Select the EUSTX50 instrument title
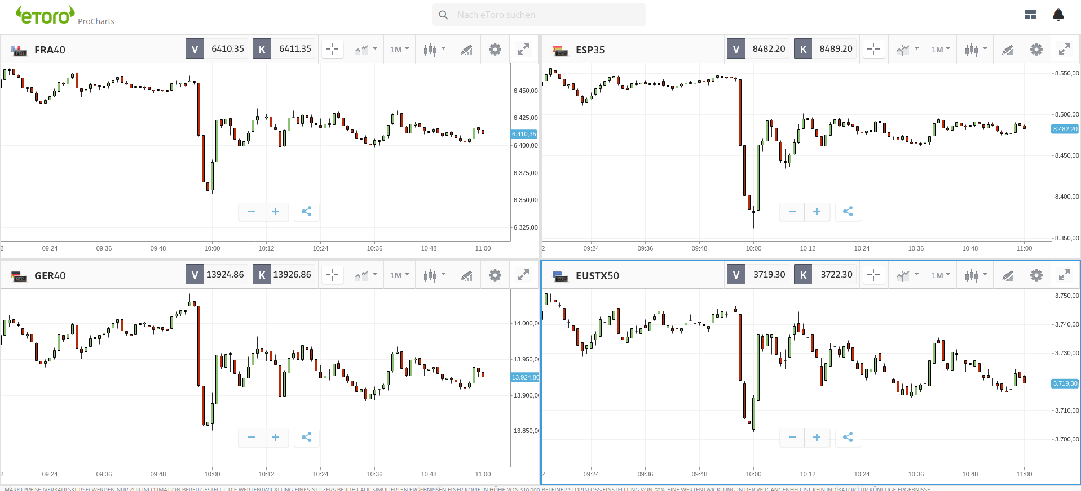Viewport: 1081px width, 491px height. 597,275
